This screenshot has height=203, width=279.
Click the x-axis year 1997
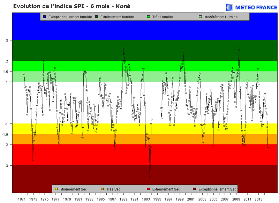pyautogui.click(x=168, y=199)
